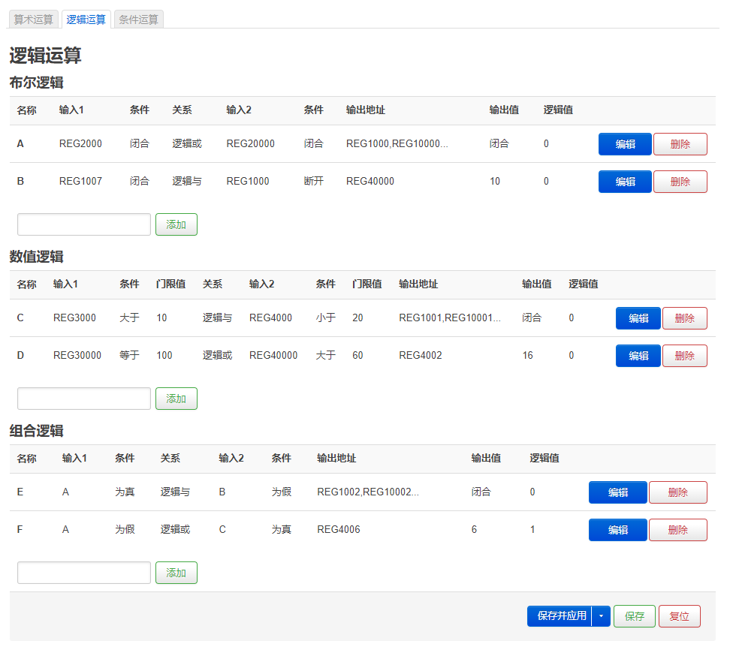Delete numeric logic row C

tap(685, 318)
